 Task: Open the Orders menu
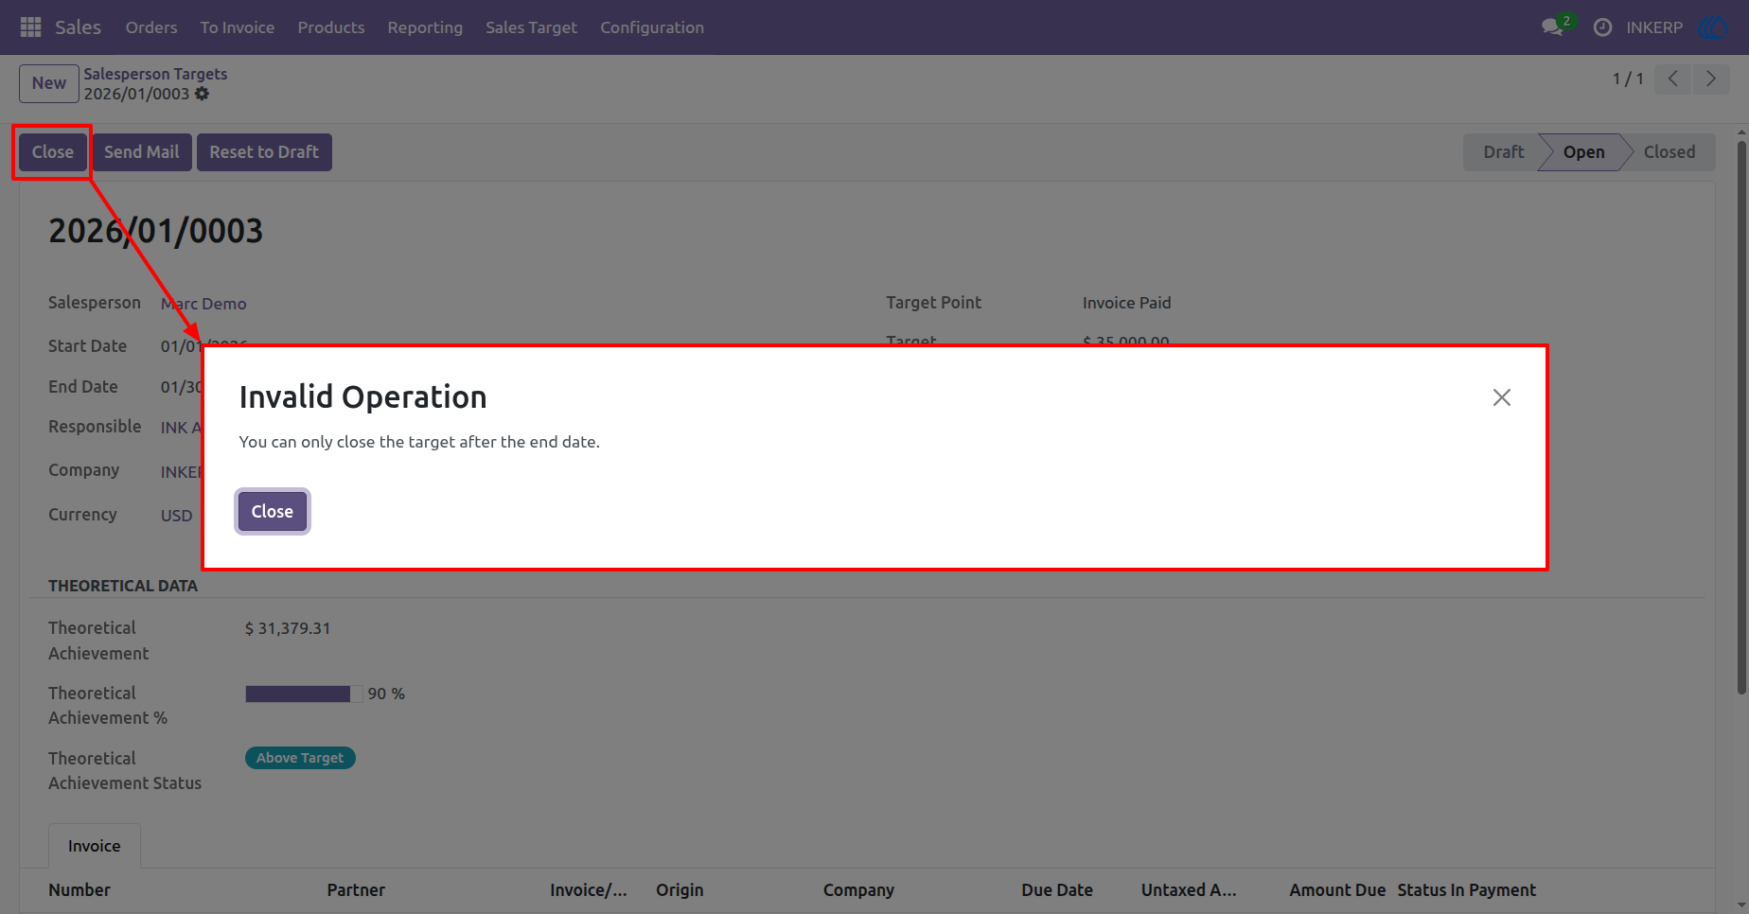[151, 27]
